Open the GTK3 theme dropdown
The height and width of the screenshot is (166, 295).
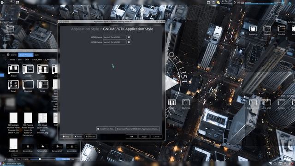[114, 42]
